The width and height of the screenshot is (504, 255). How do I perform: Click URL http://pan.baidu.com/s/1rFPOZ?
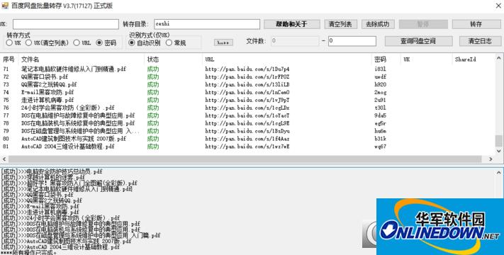tap(247, 76)
